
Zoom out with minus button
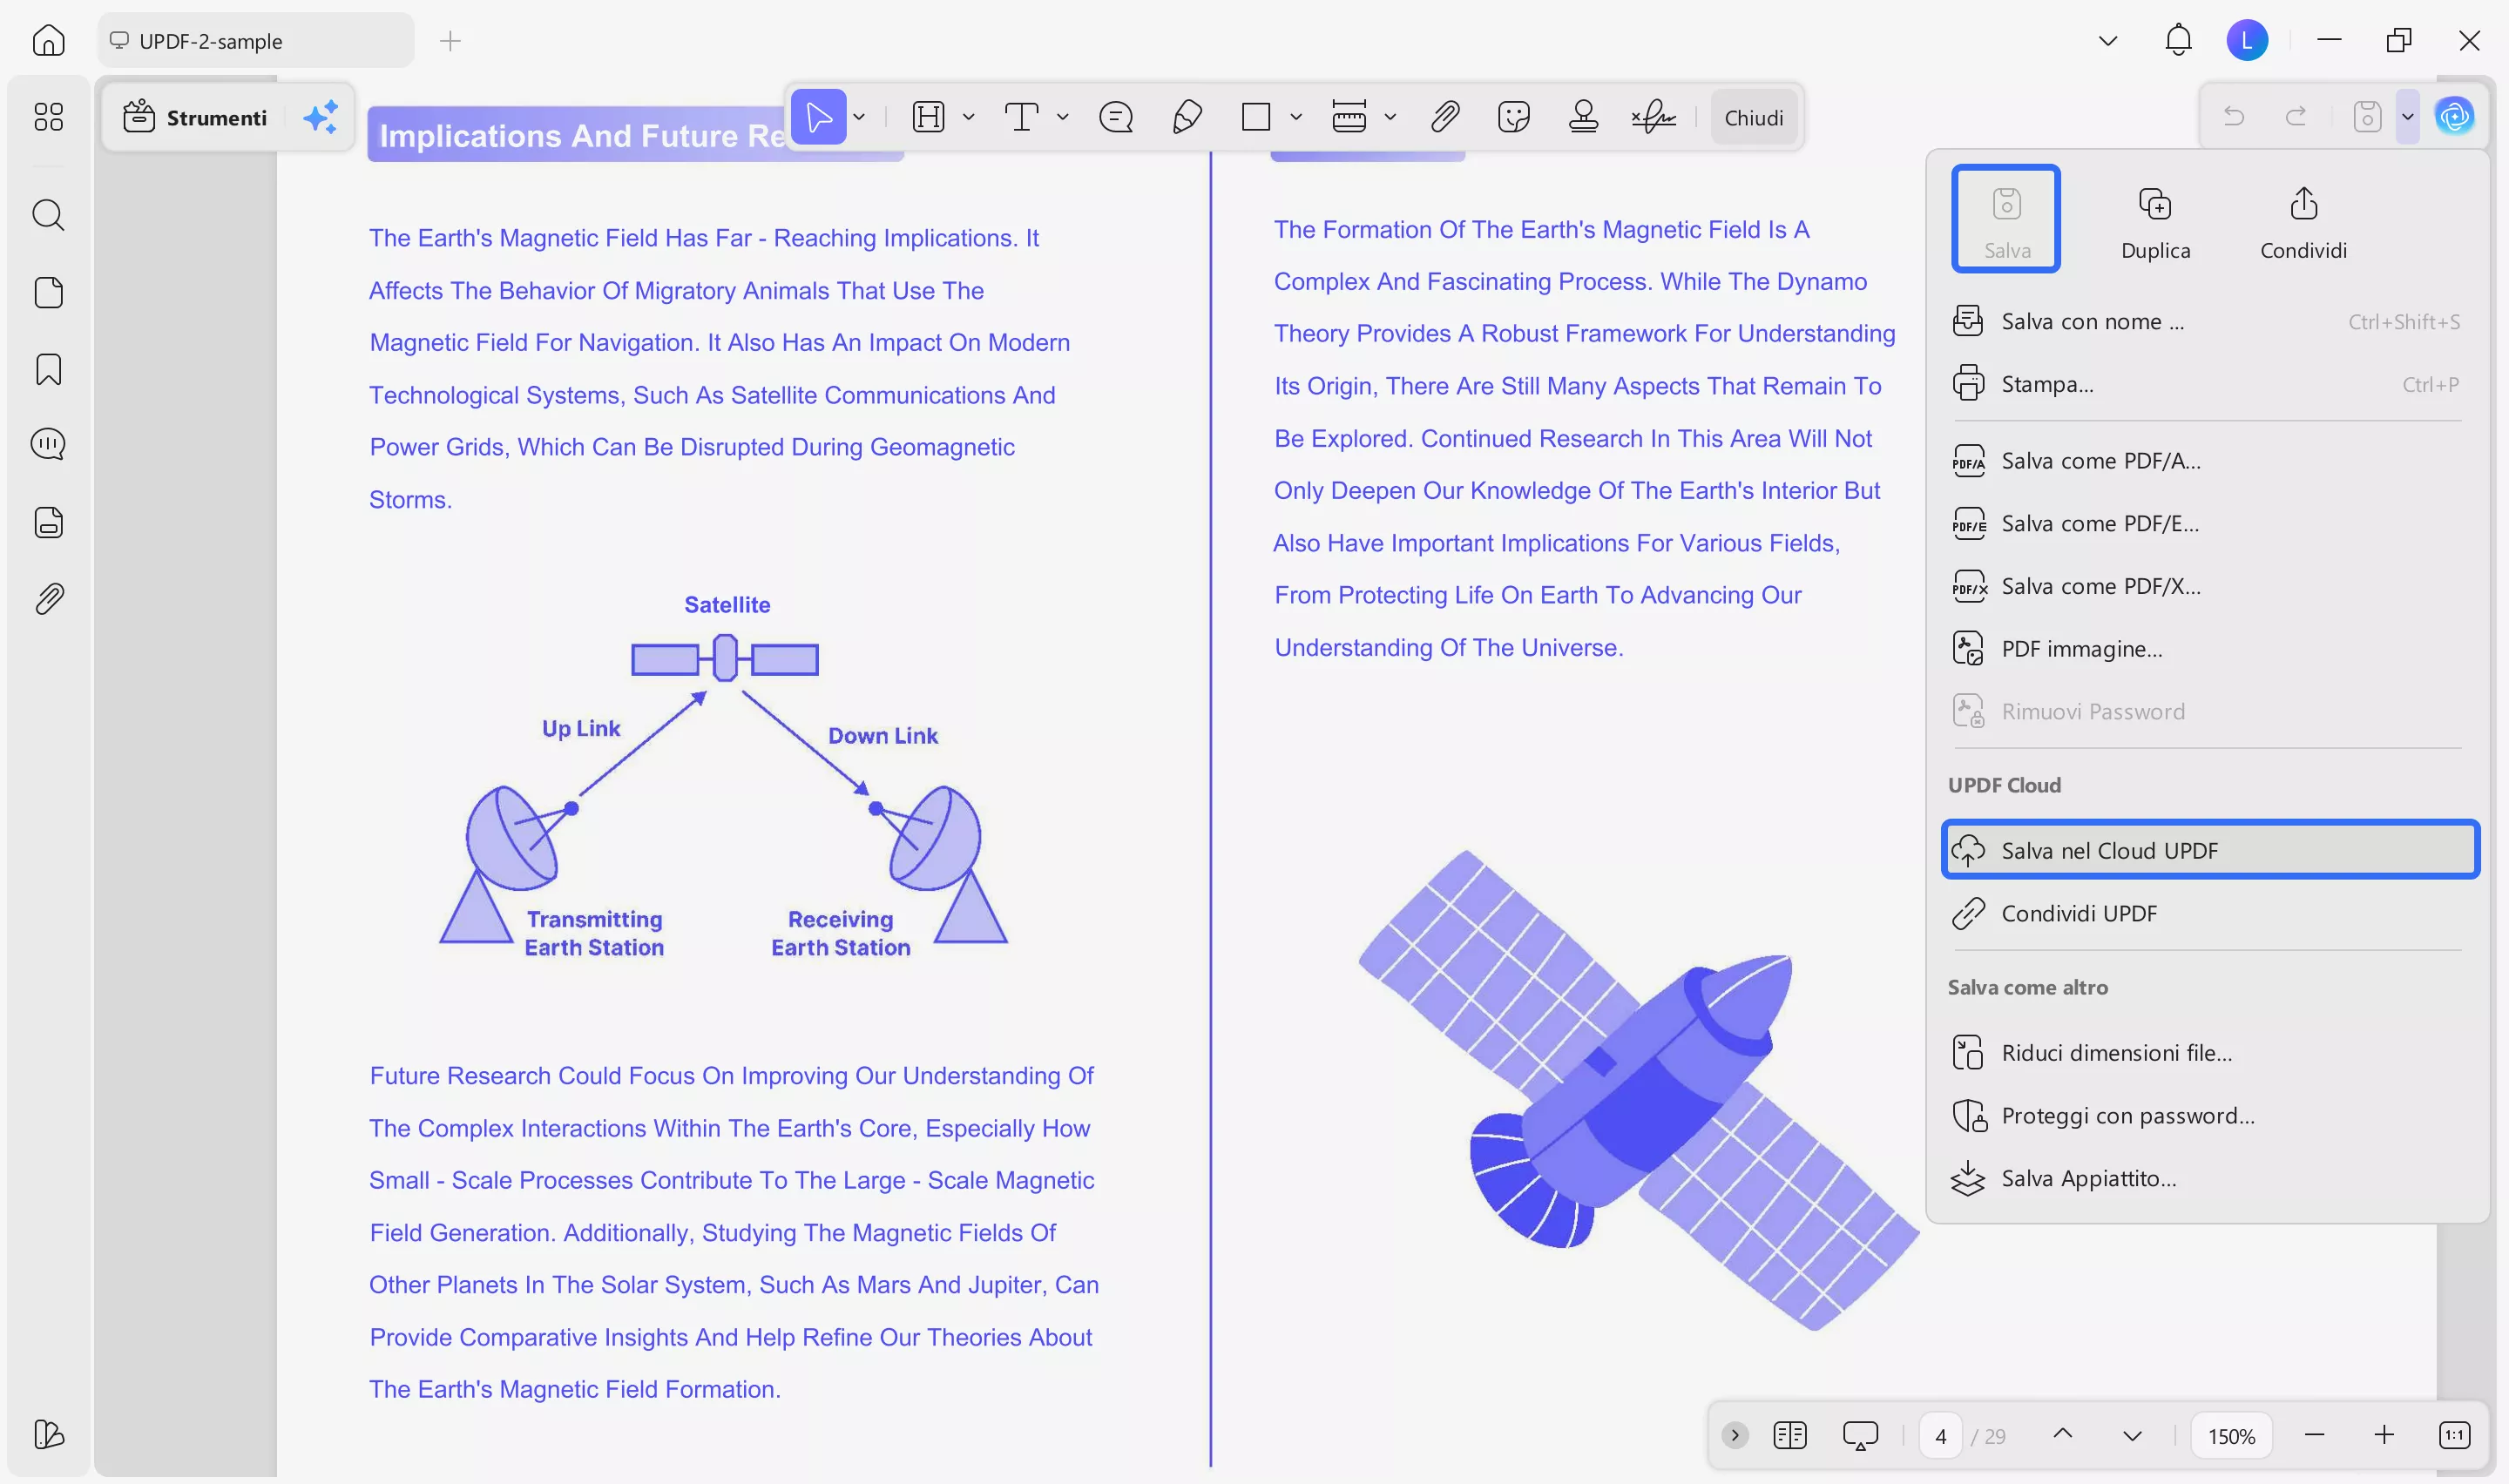tap(2314, 1436)
